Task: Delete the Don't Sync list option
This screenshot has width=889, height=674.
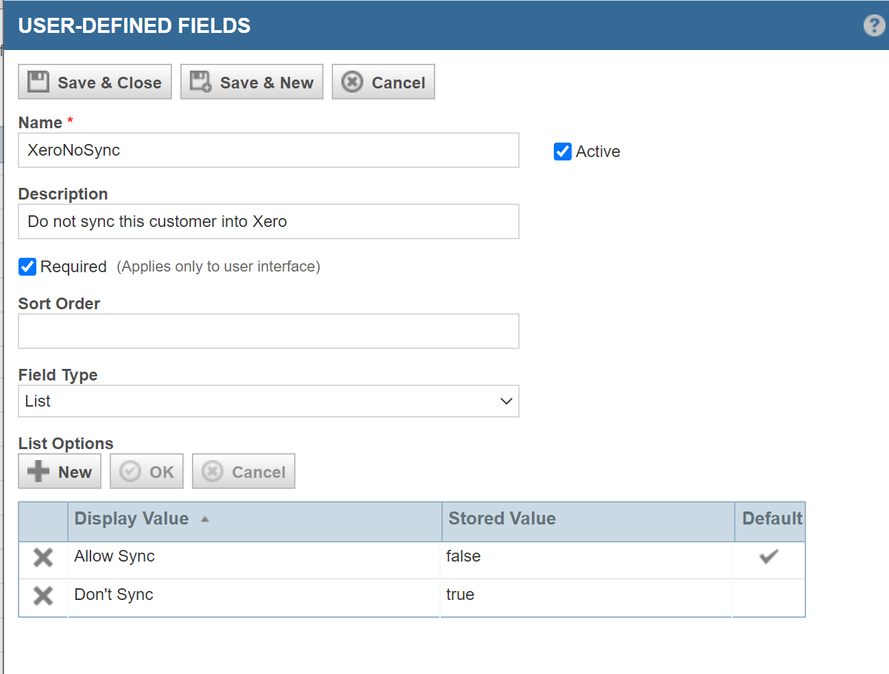Action: click(x=43, y=596)
